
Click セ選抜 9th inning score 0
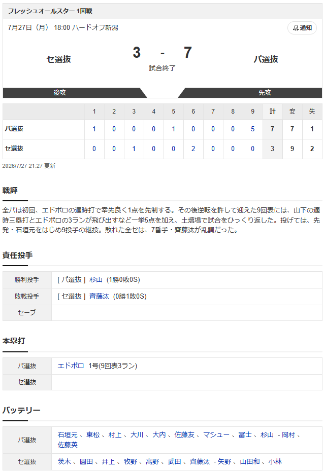(x=252, y=149)
